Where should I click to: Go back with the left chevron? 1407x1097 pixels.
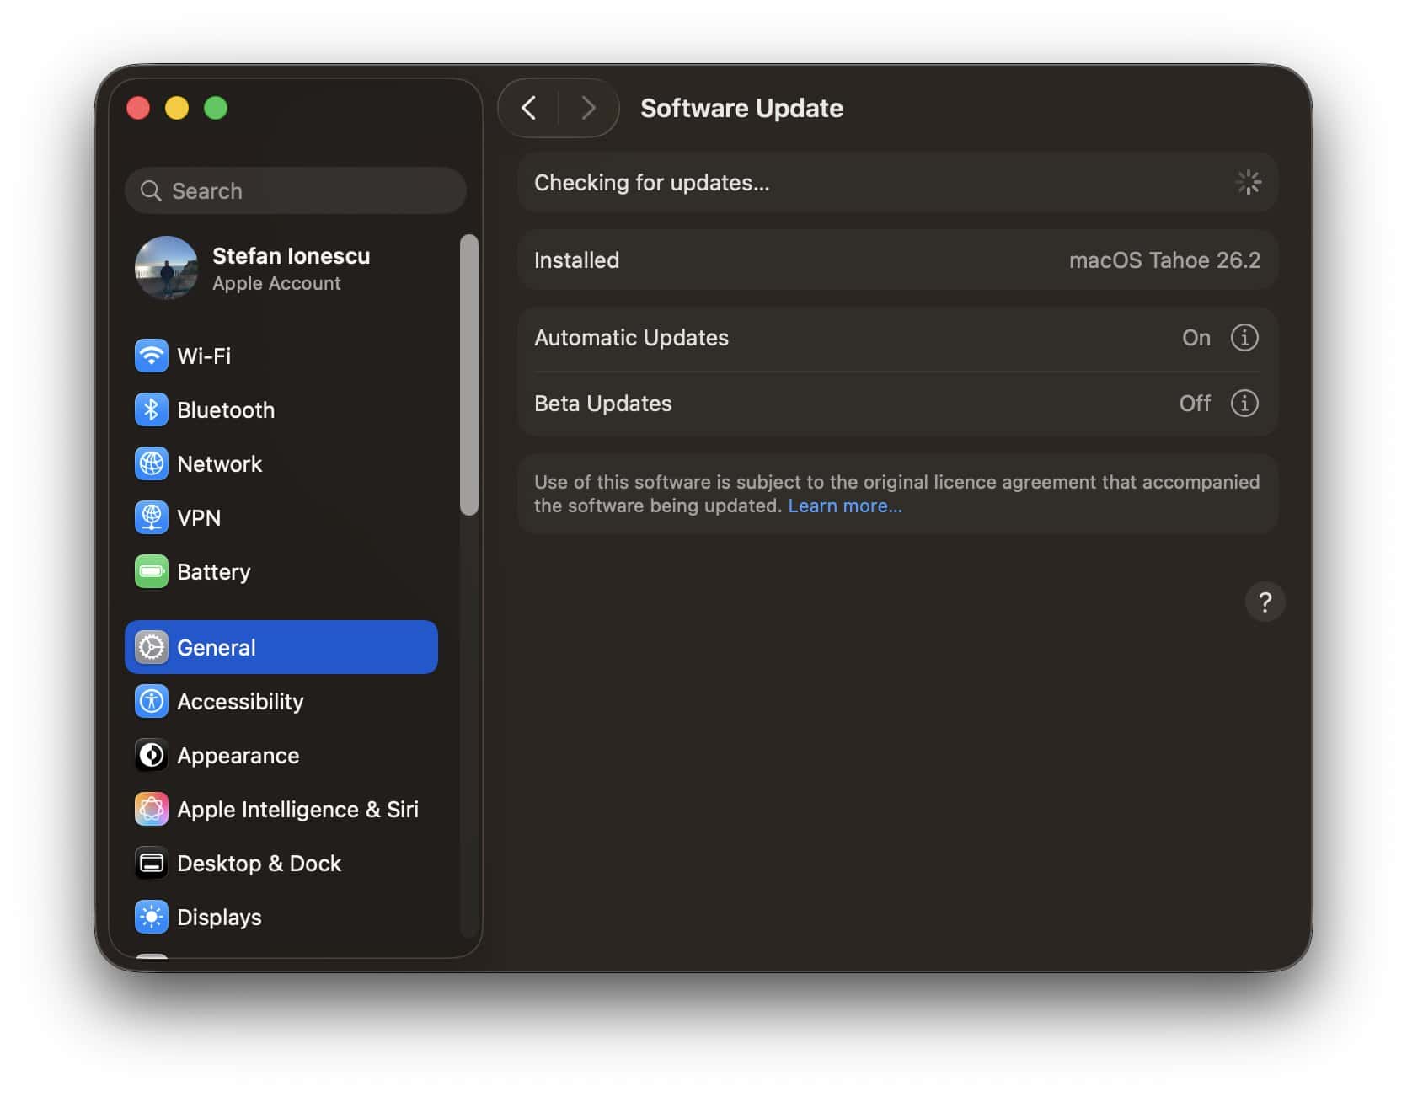coord(529,108)
